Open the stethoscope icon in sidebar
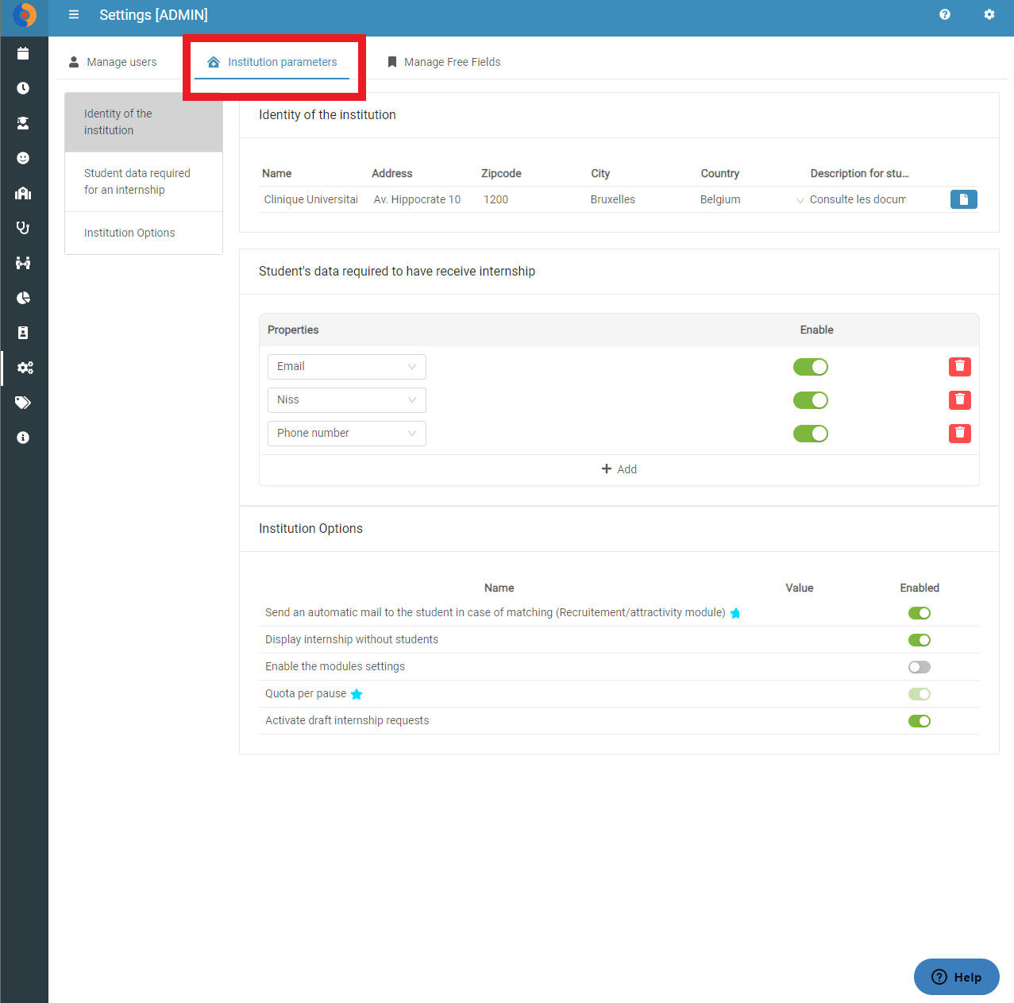Screen dimensions: 1014x1003 tap(23, 228)
